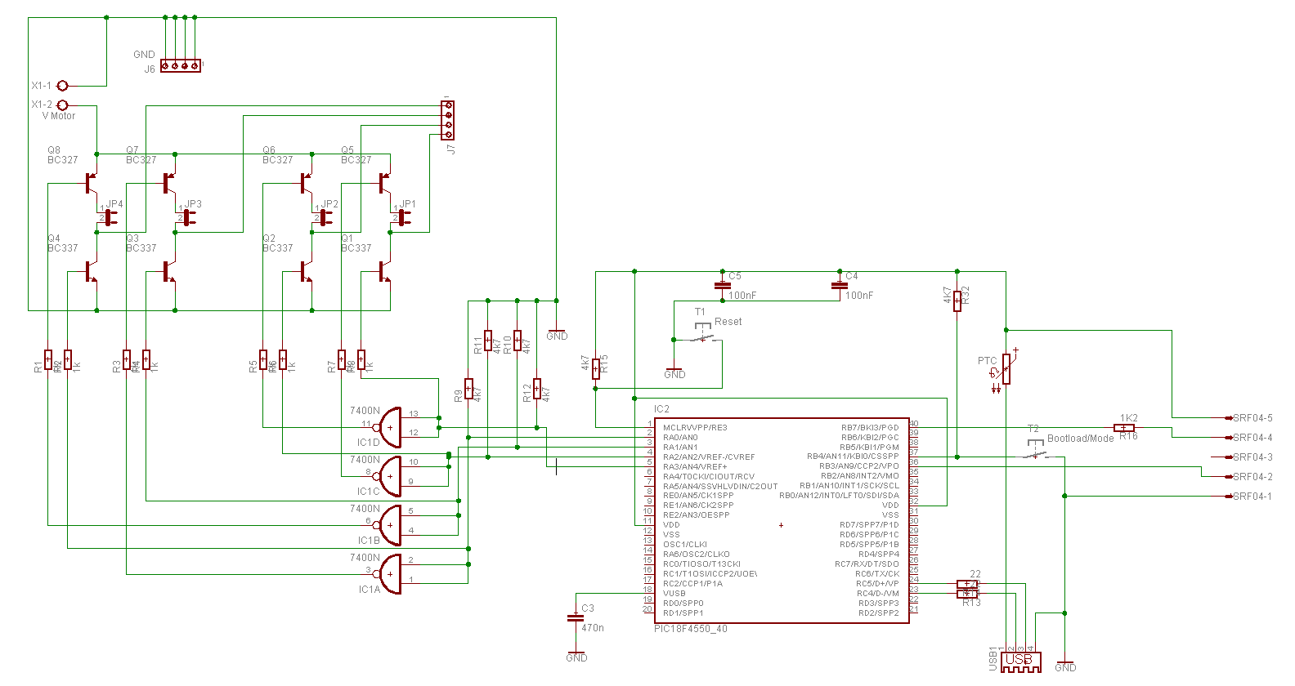
Task: Select the J7 connector header
Action: point(447,120)
